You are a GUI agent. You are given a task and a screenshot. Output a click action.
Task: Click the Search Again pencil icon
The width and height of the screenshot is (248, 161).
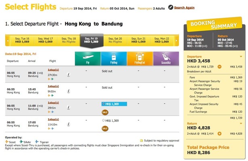pos(171,7)
